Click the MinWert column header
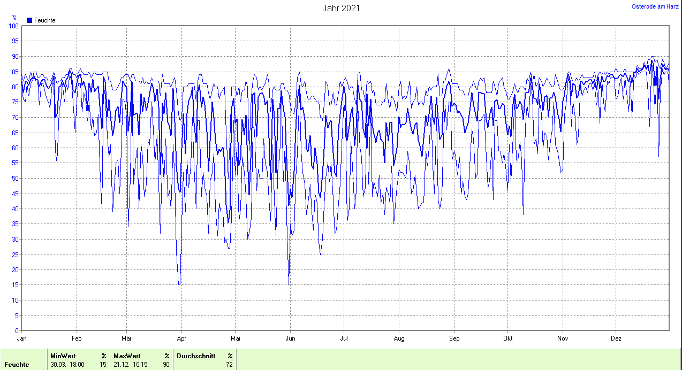The image size is (682, 370). coord(63,356)
